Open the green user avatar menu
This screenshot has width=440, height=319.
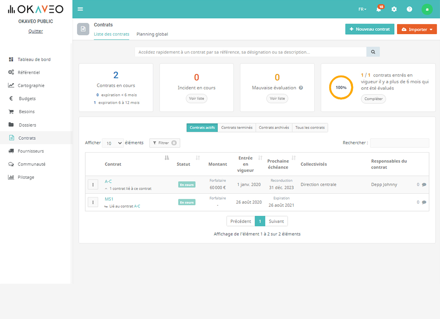(427, 9)
